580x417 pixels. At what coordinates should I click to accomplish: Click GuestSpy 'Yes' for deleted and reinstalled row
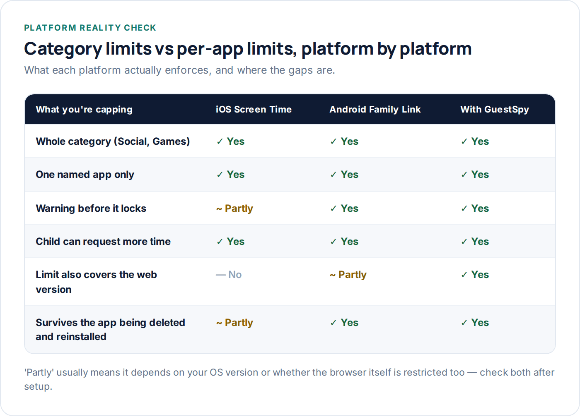click(x=475, y=323)
